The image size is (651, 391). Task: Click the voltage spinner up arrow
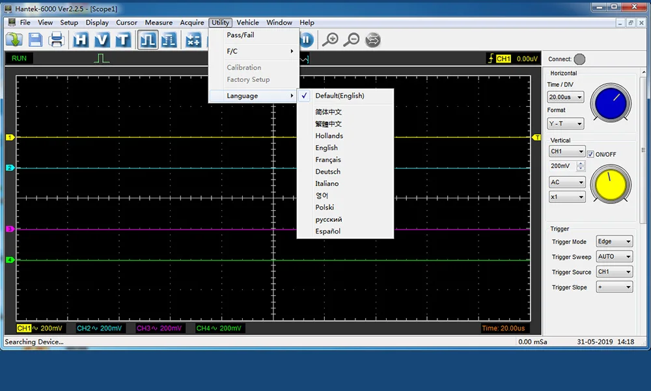[581, 163]
